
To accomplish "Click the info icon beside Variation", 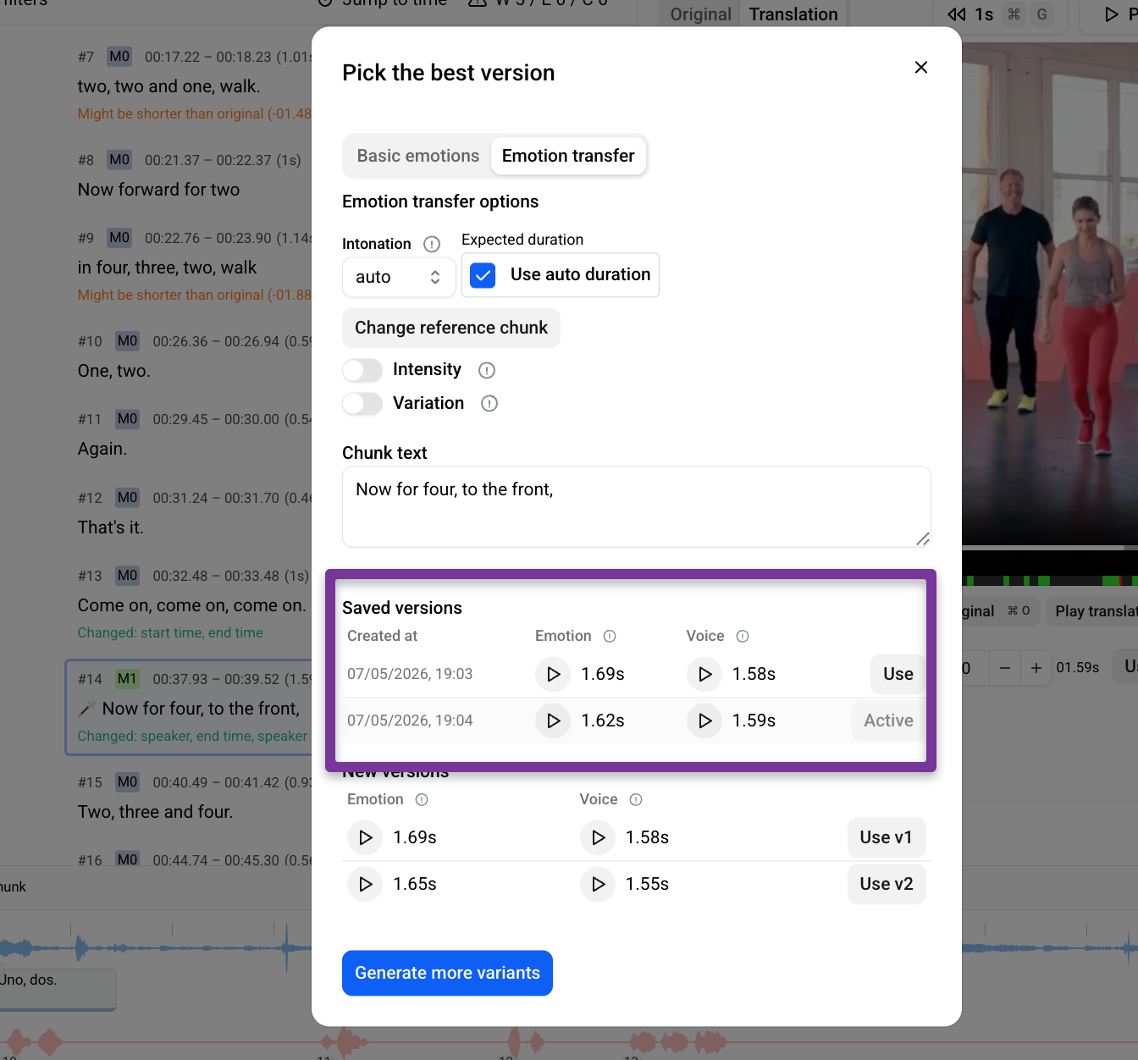I will 489,403.
